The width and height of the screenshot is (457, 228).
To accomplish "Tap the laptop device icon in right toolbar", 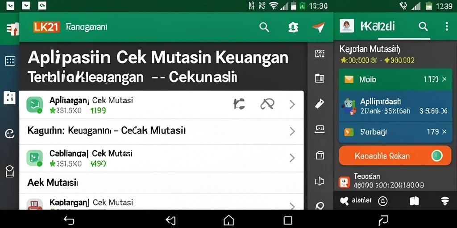I will [320, 129].
